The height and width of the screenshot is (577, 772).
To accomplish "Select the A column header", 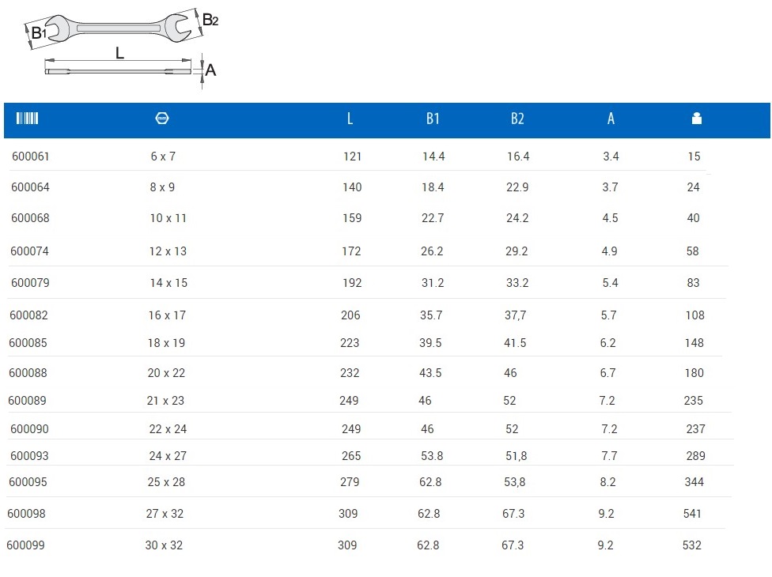I will click(611, 119).
